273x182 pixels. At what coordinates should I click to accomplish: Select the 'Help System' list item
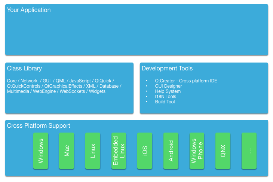168,91
